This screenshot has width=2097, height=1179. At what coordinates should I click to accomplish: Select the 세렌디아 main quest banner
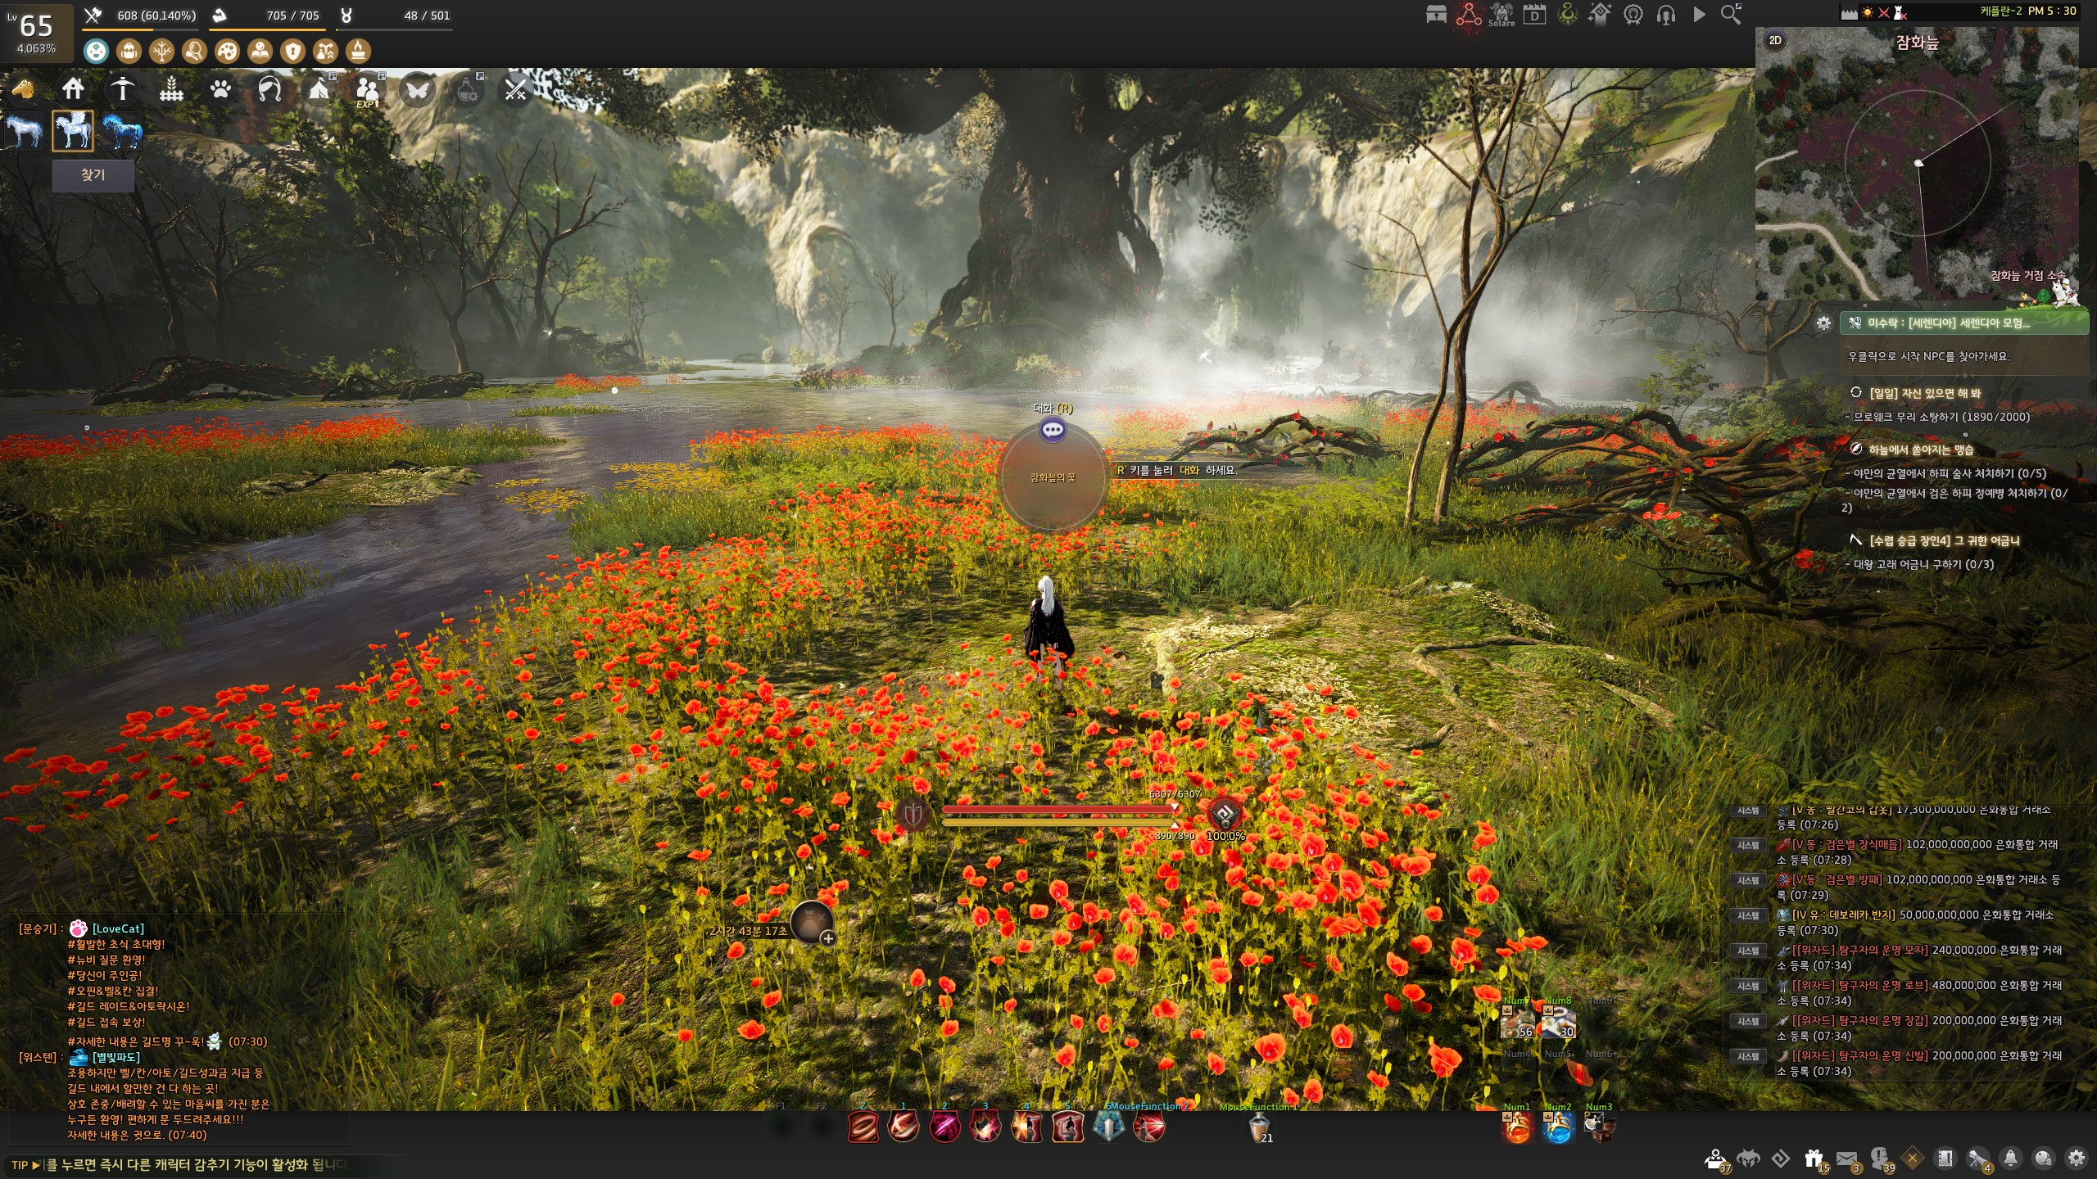click(x=1963, y=323)
